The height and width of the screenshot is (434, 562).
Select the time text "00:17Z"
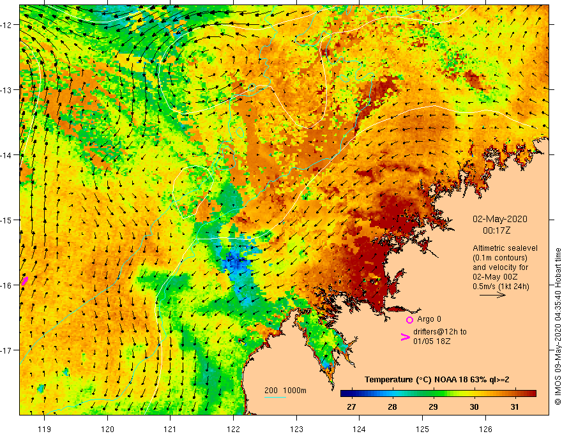(496, 230)
